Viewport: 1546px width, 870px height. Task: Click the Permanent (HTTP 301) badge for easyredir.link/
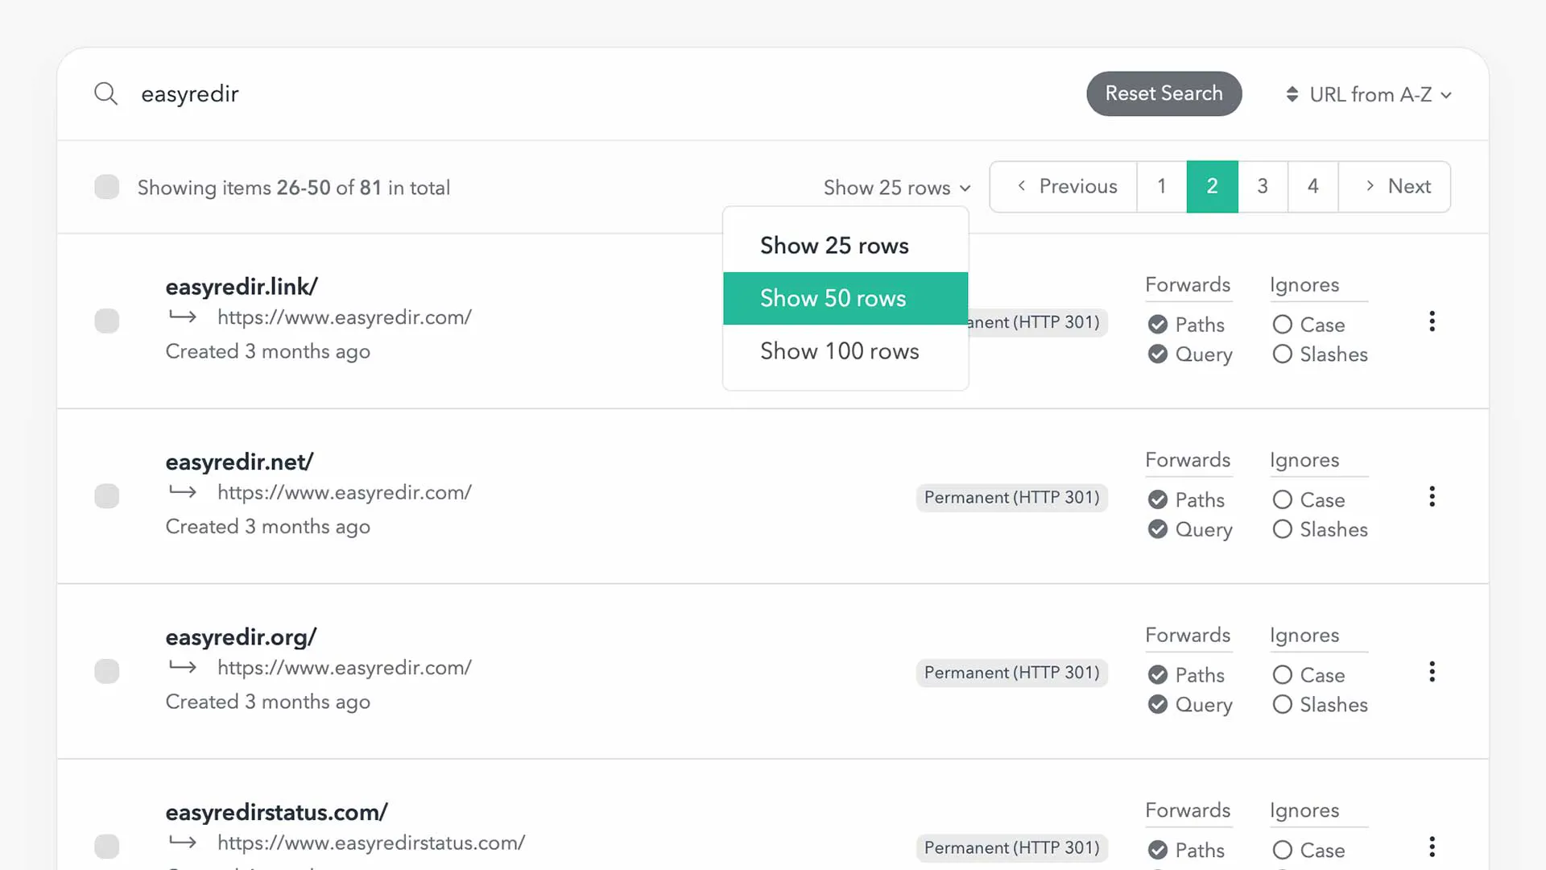coord(1038,322)
